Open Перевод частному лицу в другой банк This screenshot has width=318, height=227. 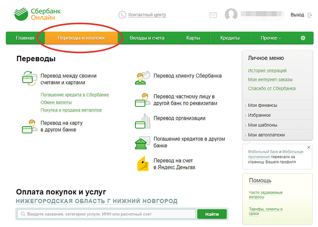pyautogui.click(x=185, y=100)
